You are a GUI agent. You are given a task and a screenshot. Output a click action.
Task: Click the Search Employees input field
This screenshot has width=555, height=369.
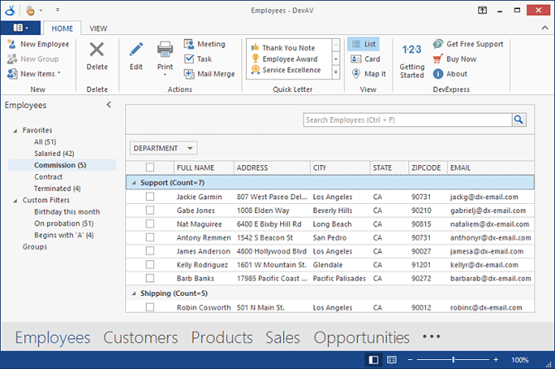(x=406, y=120)
